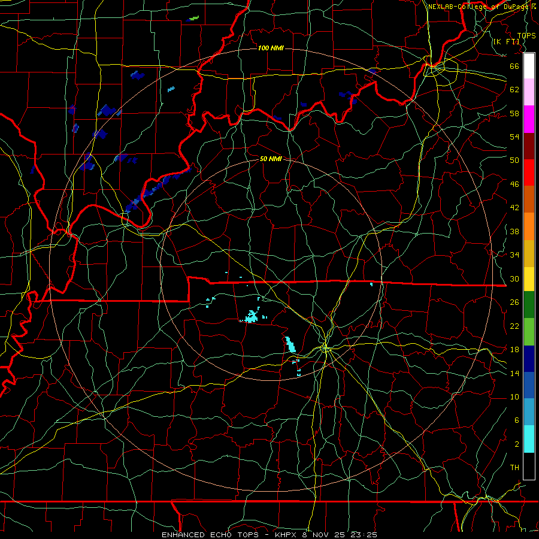Viewport: 539px width, 539px height.
Task: Select the bright red legend band
Action: point(529,172)
